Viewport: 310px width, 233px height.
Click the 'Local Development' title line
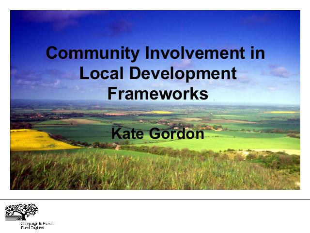point(157,73)
